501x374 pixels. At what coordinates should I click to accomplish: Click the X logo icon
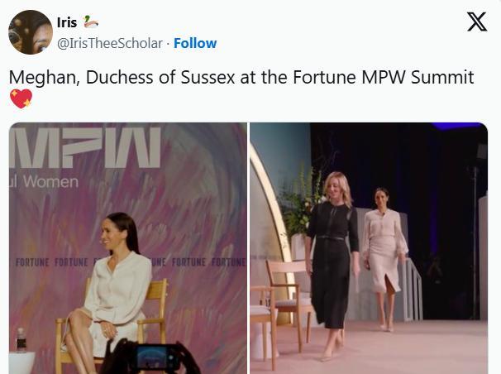(x=477, y=22)
